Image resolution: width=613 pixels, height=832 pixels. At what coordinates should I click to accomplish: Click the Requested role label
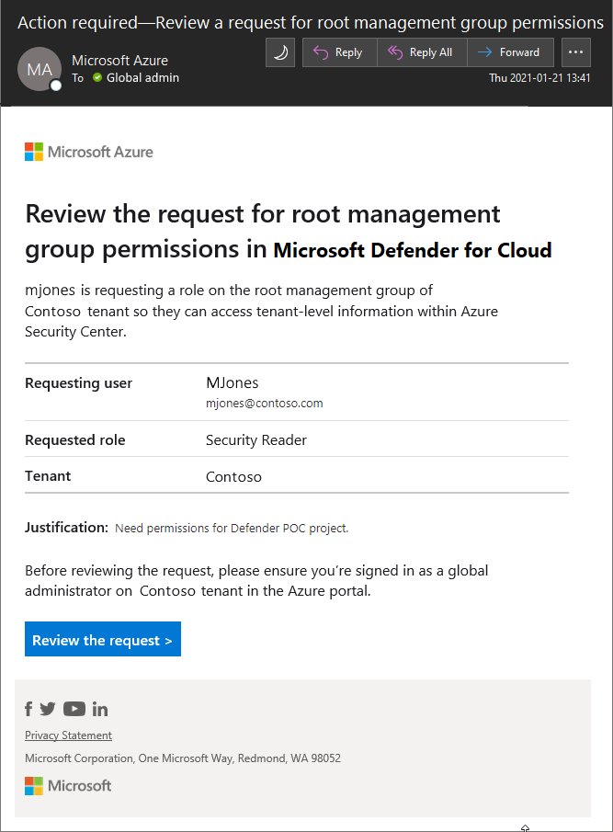pyautogui.click(x=75, y=440)
